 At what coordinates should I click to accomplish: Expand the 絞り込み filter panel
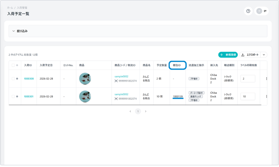pyautogui.click(x=14, y=31)
